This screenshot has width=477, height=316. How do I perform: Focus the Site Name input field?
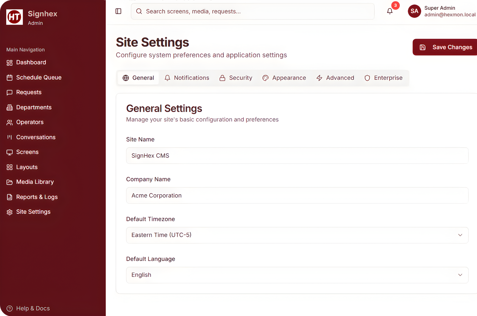297,155
